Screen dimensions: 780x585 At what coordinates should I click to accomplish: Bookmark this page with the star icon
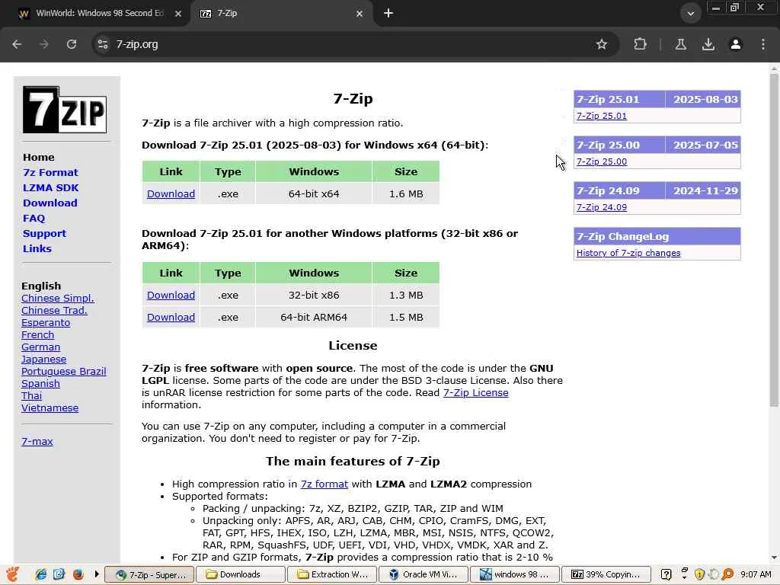(602, 44)
